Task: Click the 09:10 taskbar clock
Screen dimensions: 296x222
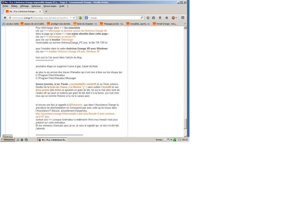Action: click(x=185, y=140)
